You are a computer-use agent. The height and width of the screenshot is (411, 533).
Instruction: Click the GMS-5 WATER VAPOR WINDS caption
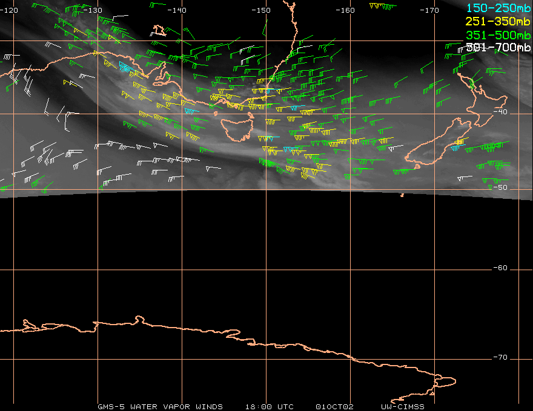160,407
